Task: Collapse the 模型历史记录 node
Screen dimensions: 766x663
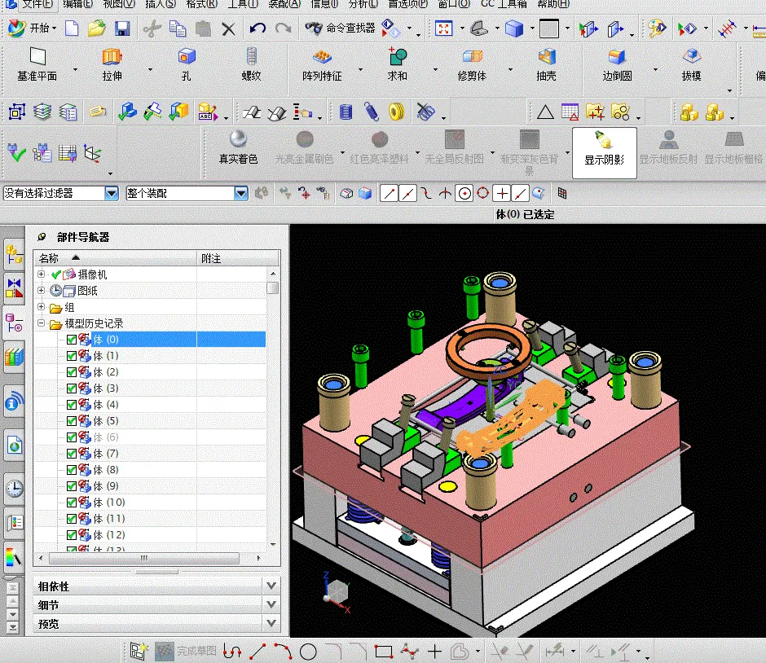Action: coord(41,323)
